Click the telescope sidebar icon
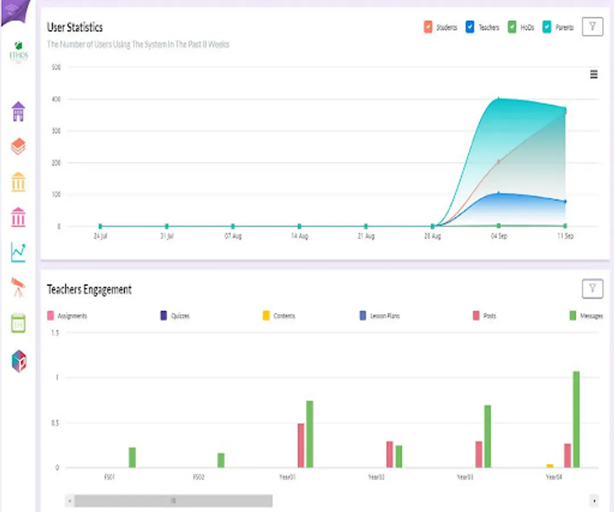614x512 pixels. point(18,288)
